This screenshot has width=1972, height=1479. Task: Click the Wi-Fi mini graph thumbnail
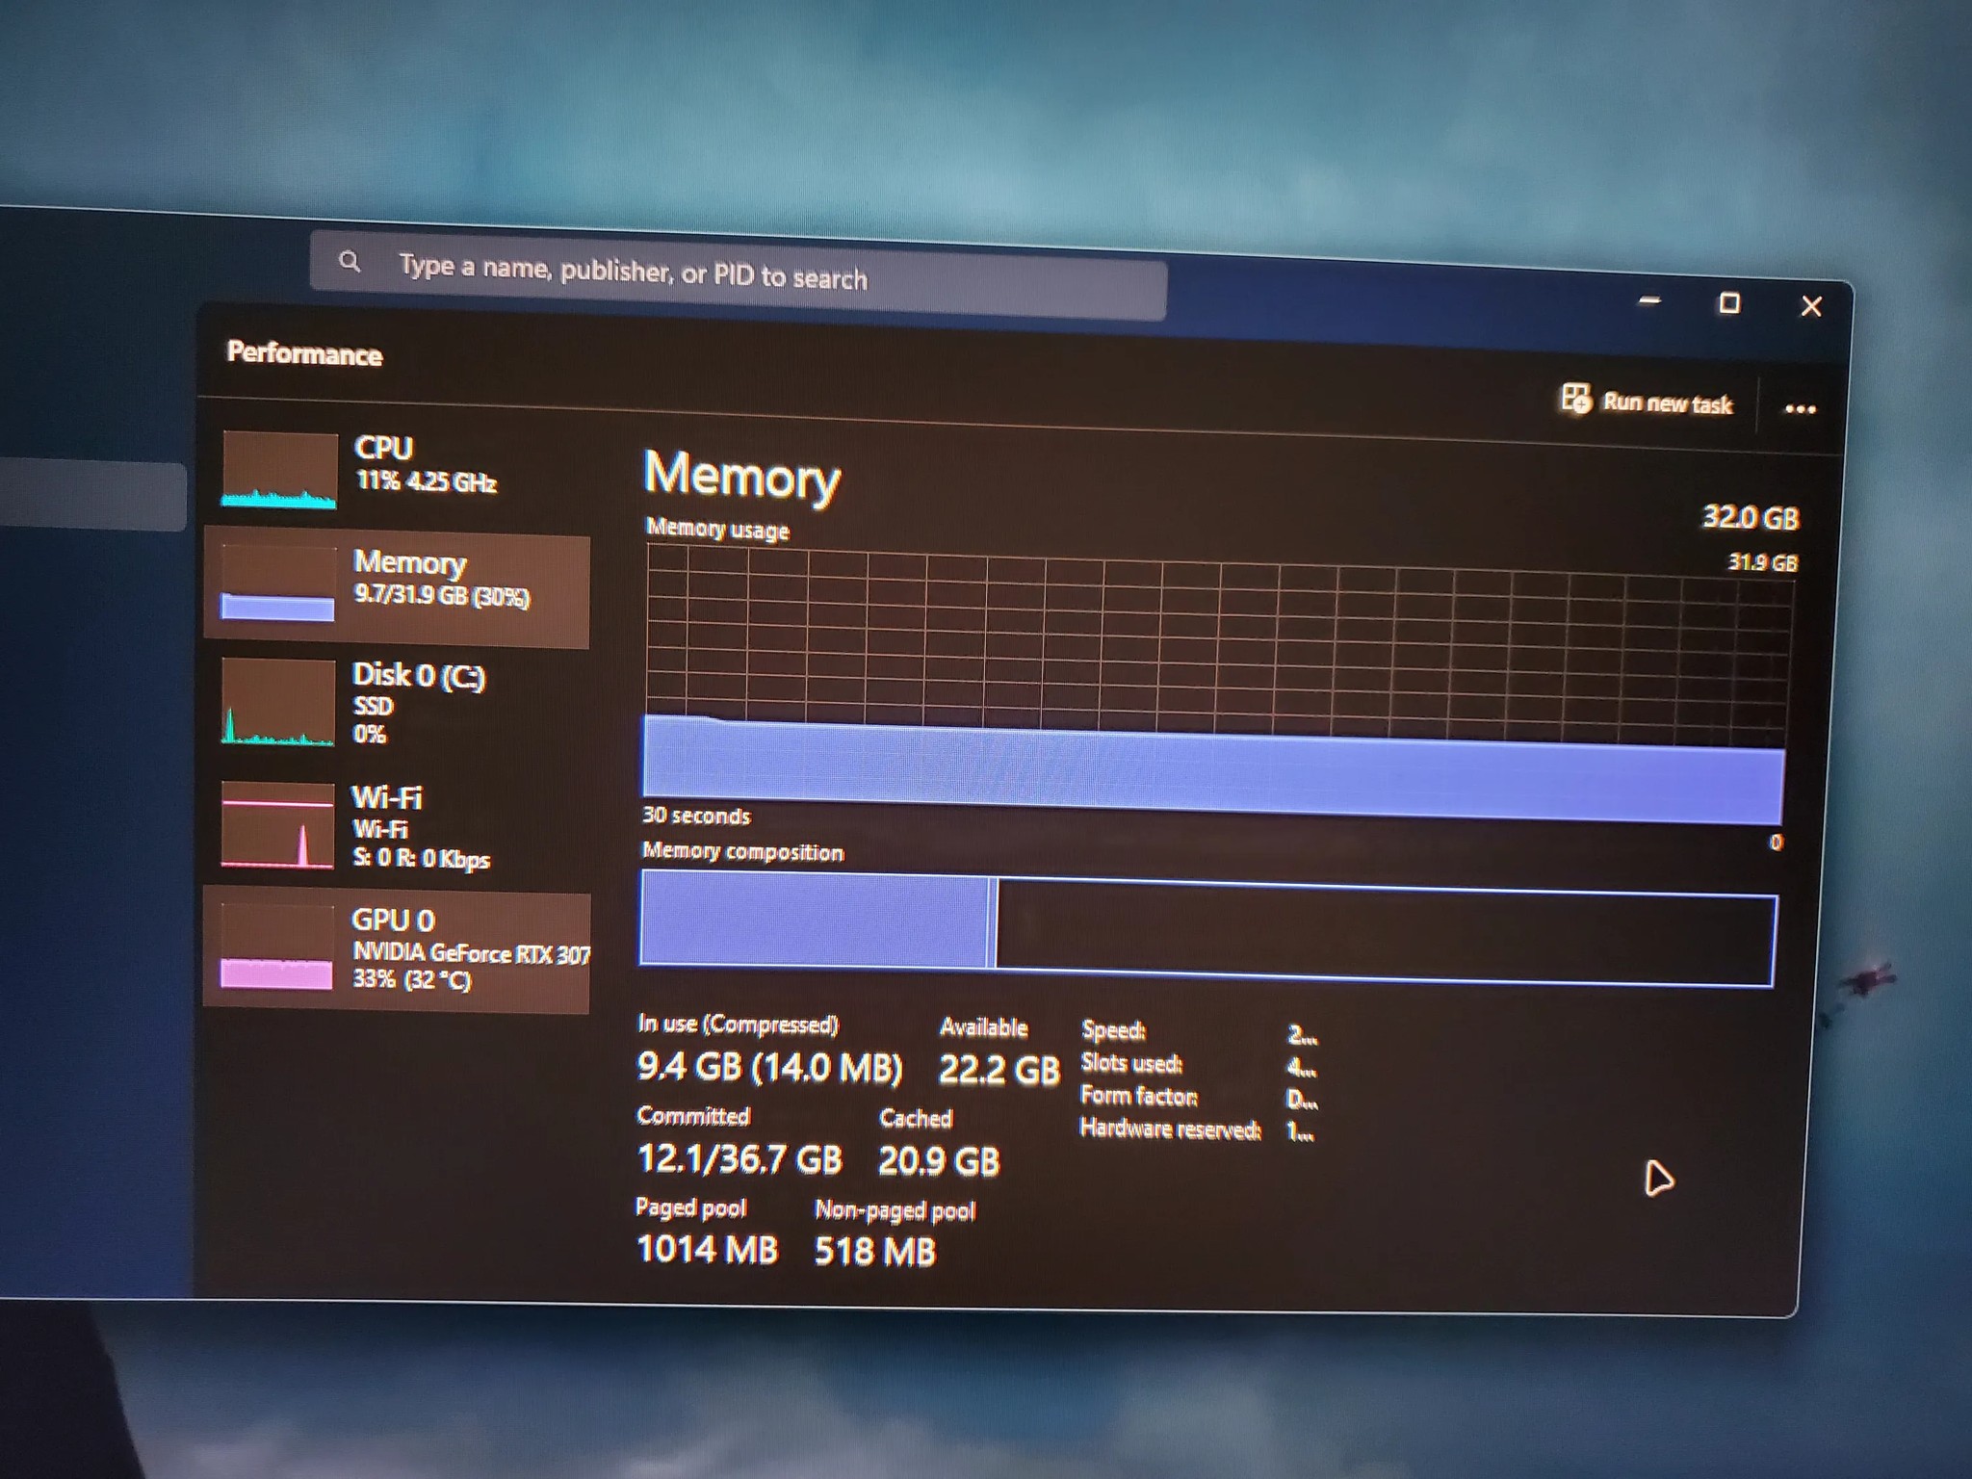click(x=278, y=825)
